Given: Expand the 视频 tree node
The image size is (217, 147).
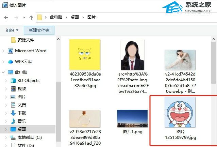Looking at the screenshot, I should (x=6, y=89).
